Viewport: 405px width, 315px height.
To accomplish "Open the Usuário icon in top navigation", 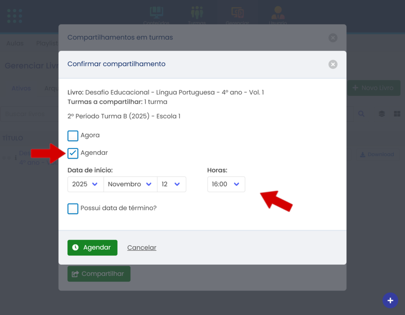I will click(x=278, y=13).
